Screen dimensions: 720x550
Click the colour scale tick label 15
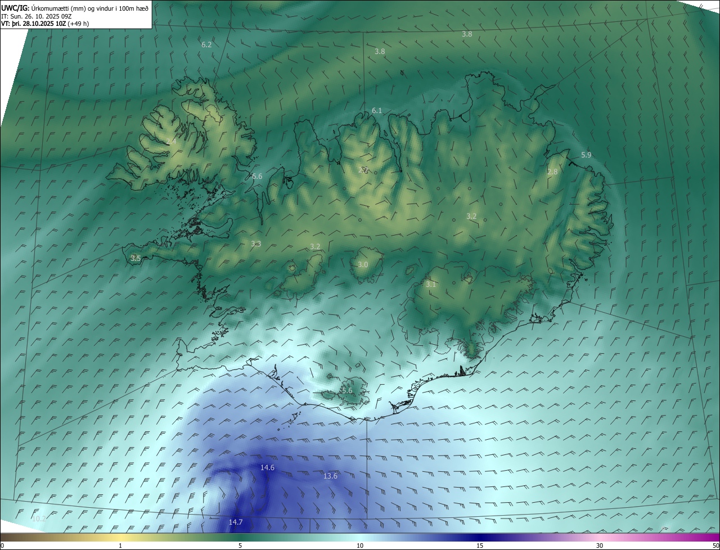(480, 546)
